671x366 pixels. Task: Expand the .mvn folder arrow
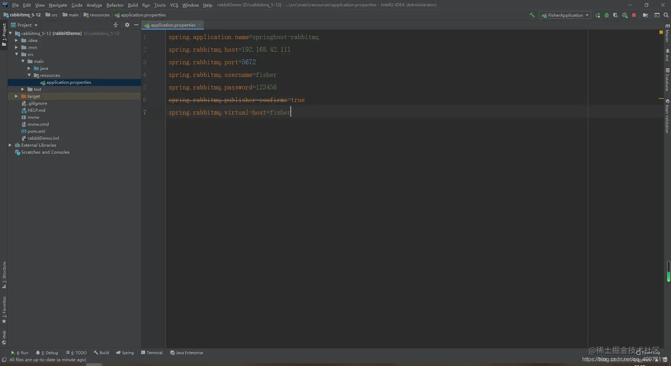coord(16,47)
